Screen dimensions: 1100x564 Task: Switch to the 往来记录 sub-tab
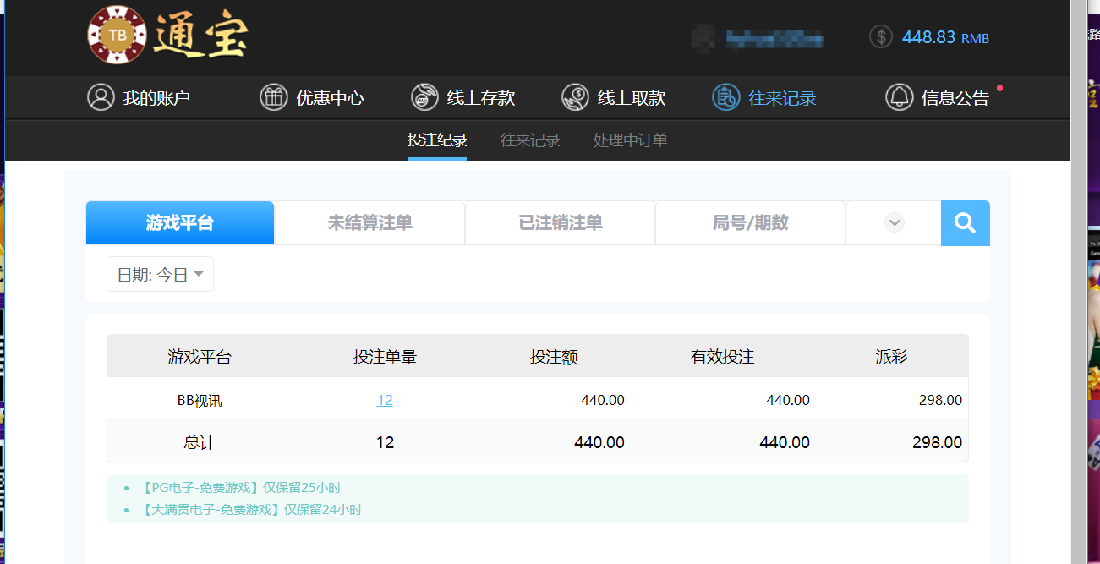tap(529, 140)
